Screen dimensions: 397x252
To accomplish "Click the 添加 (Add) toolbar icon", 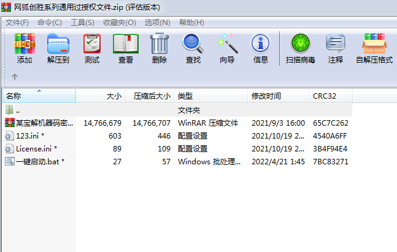I will (x=25, y=48).
